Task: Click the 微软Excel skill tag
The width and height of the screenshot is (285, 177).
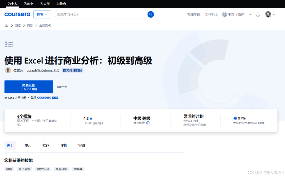Action: [x=43, y=169]
